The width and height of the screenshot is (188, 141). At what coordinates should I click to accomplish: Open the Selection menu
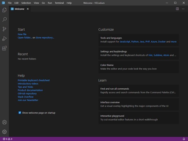click(26, 3)
